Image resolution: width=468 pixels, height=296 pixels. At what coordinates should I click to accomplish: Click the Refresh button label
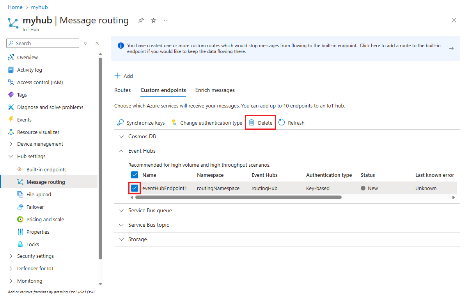click(x=296, y=123)
